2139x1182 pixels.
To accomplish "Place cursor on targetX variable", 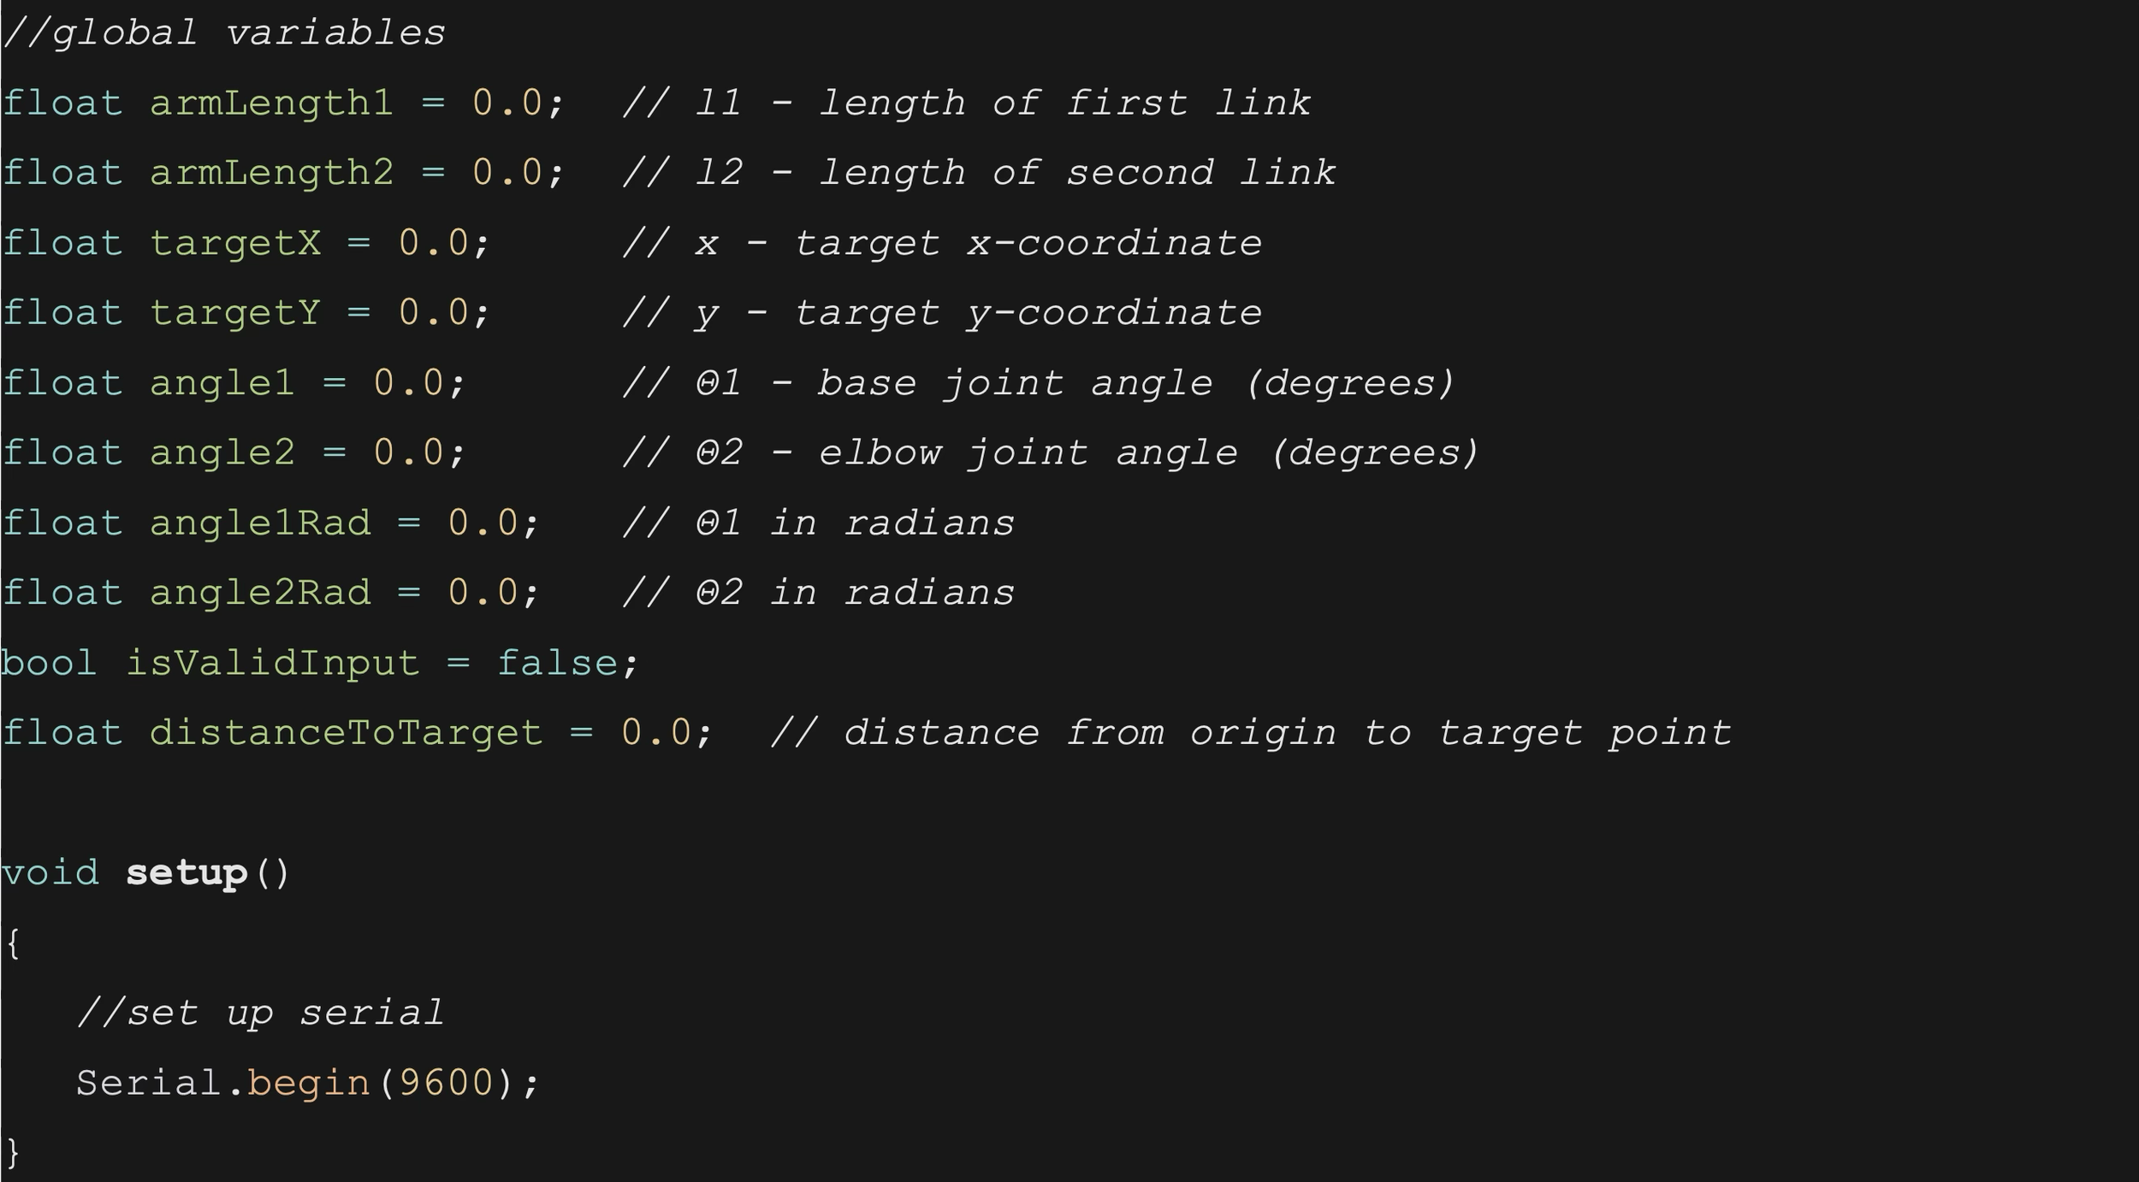I will 235,244.
